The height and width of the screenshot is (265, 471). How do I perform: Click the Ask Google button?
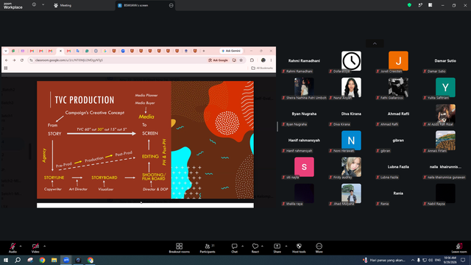coord(219,60)
